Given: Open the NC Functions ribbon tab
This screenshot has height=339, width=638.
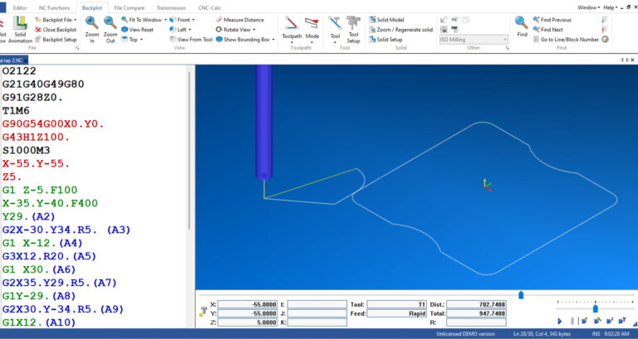Looking at the screenshot, I should click(52, 7).
